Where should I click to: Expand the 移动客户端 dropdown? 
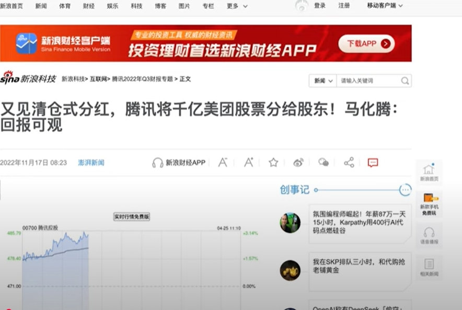[385, 6]
